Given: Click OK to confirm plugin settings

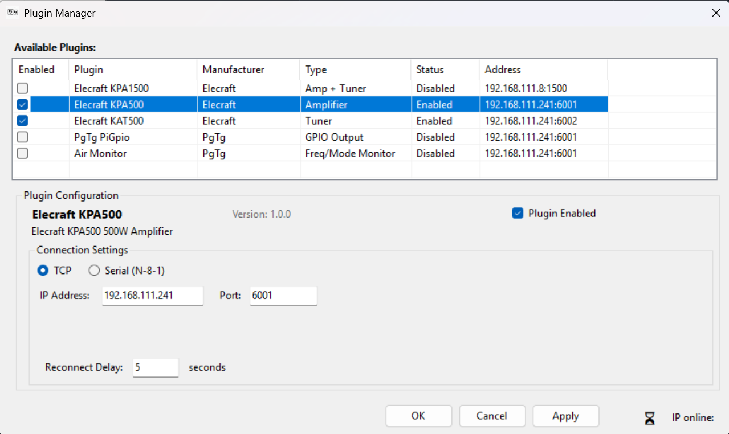Looking at the screenshot, I should (x=418, y=416).
